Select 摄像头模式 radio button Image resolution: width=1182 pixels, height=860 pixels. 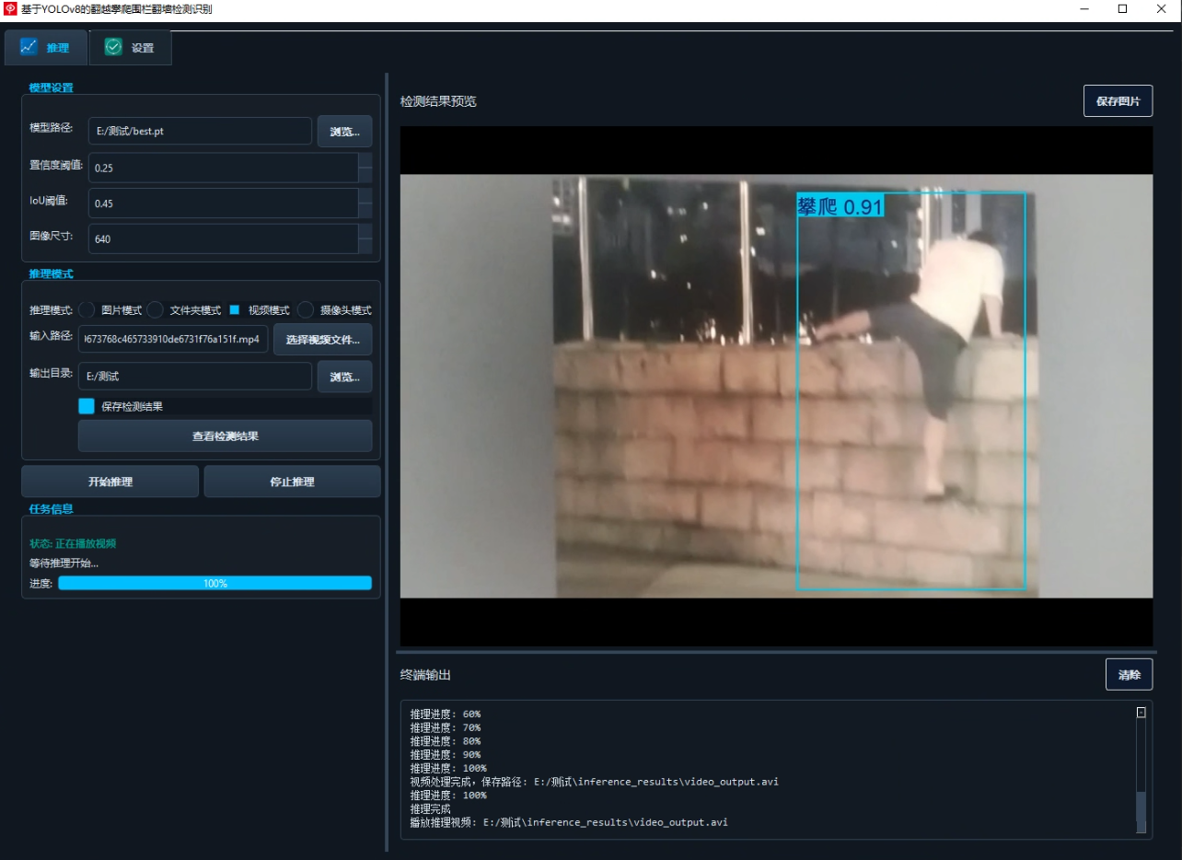(x=306, y=310)
